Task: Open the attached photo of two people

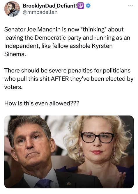Action: click(69, 152)
